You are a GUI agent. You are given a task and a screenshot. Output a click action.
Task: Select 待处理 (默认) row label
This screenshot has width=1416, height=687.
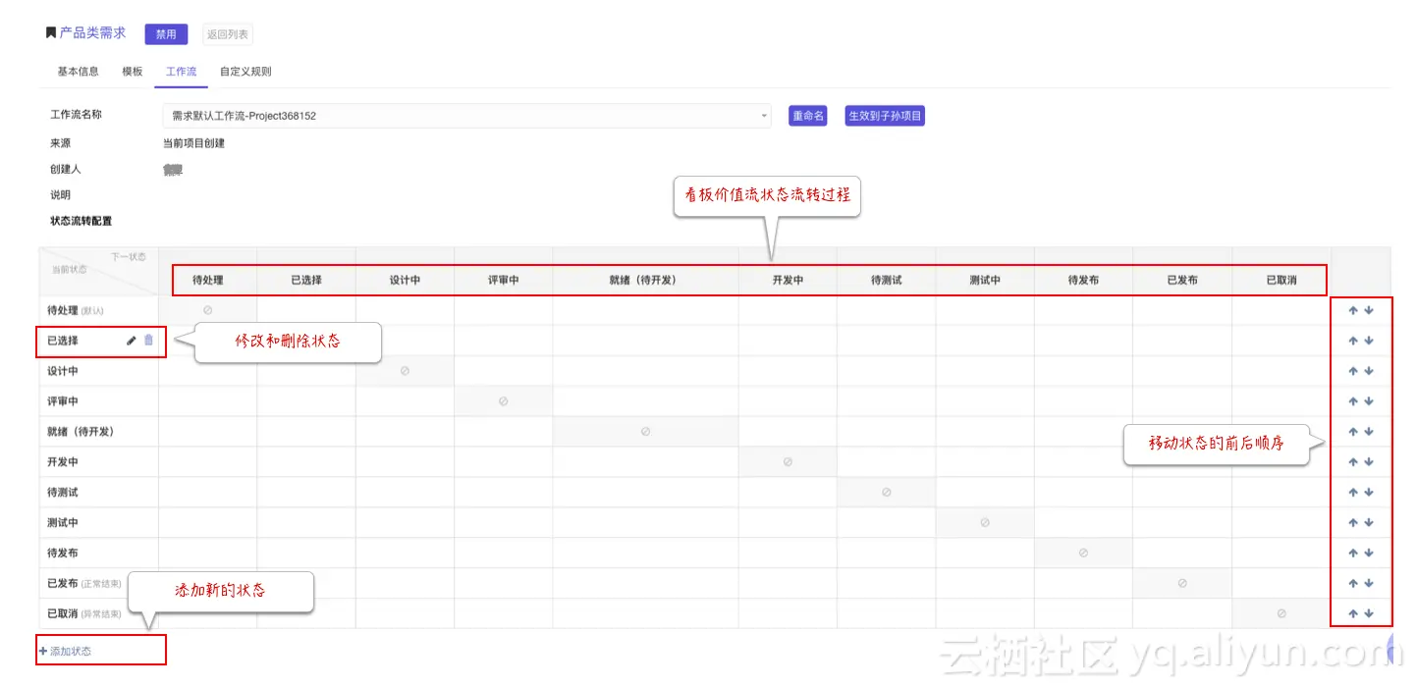pyautogui.click(x=75, y=310)
